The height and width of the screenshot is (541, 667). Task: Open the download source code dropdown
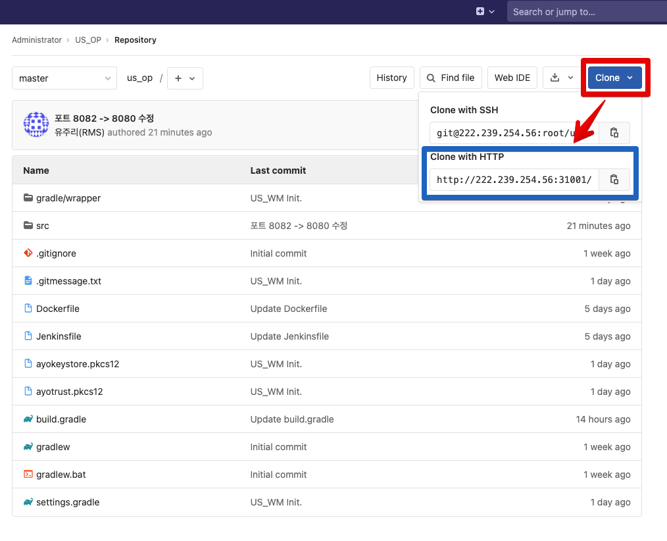tap(561, 77)
